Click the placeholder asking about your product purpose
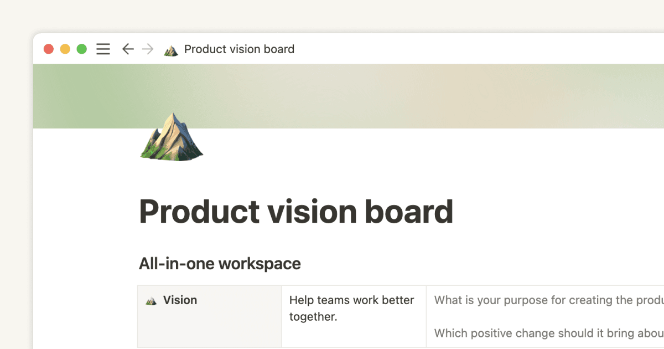This screenshot has width=664, height=349. (531, 300)
